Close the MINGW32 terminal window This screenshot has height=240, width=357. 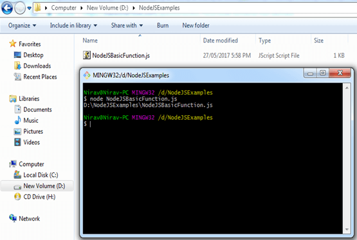(340, 73)
